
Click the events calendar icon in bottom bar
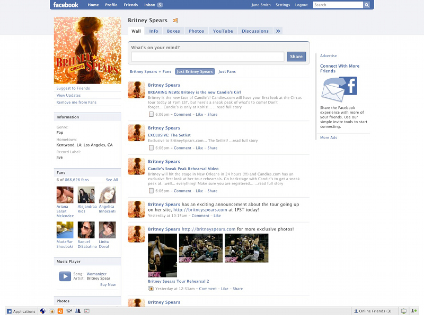(x=87, y=311)
